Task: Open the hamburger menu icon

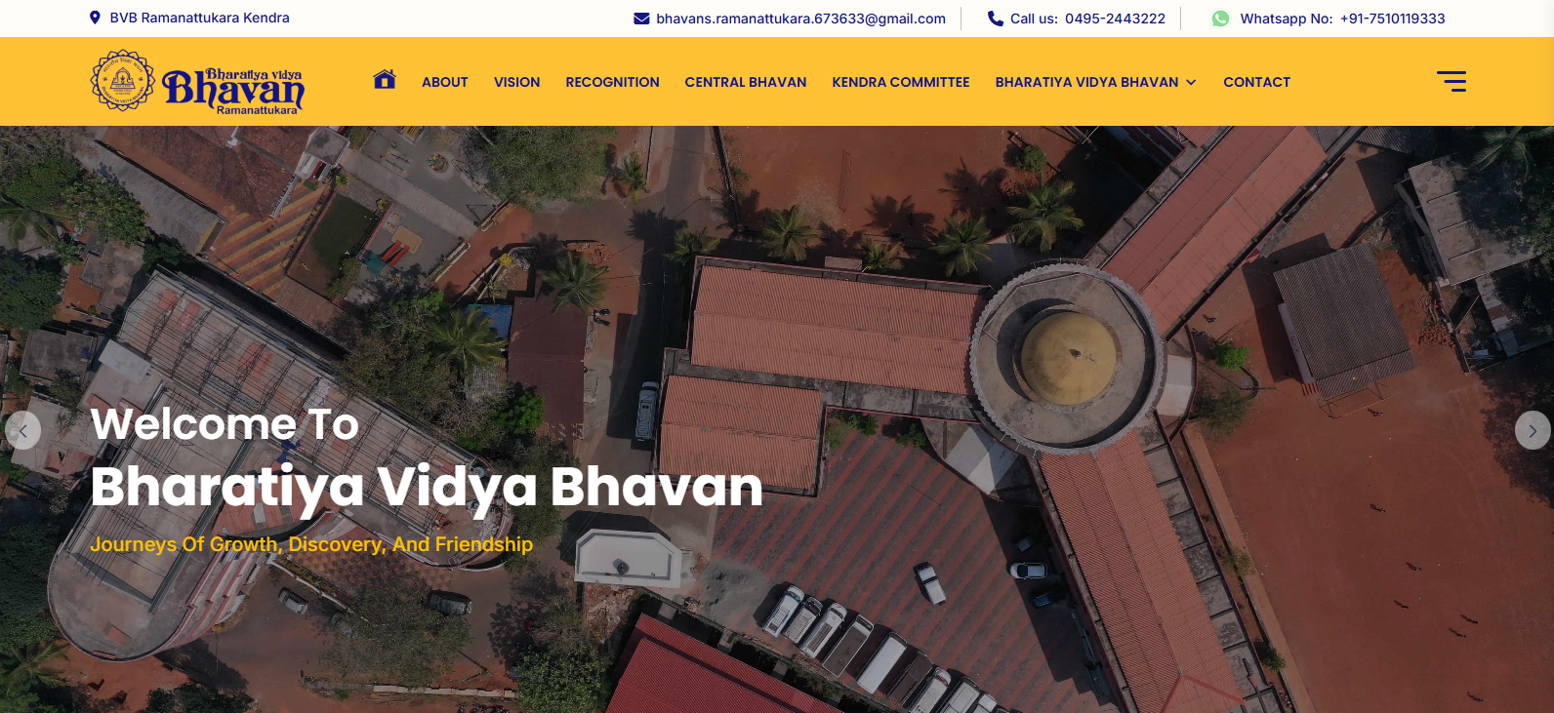Action: point(1452,82)
